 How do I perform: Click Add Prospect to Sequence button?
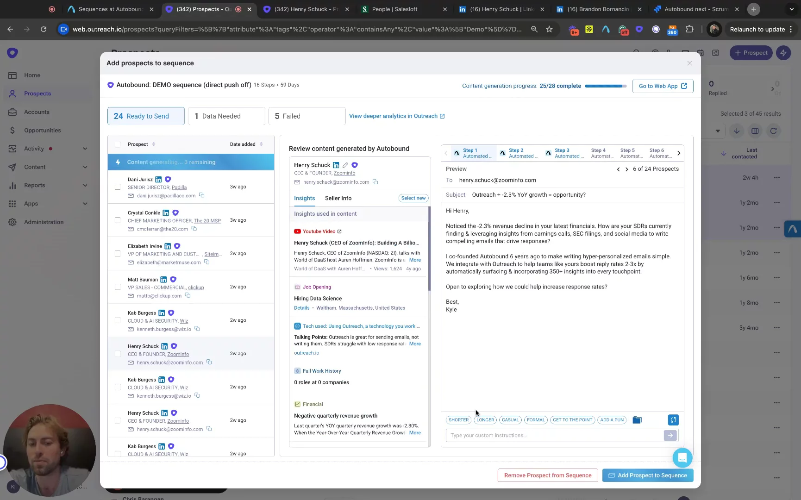647,475
